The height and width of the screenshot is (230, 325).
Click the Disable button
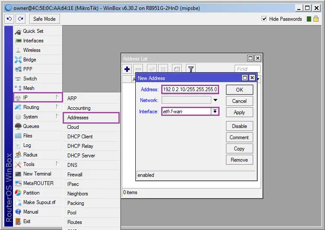pyautogui.click(x=239, y=126)
